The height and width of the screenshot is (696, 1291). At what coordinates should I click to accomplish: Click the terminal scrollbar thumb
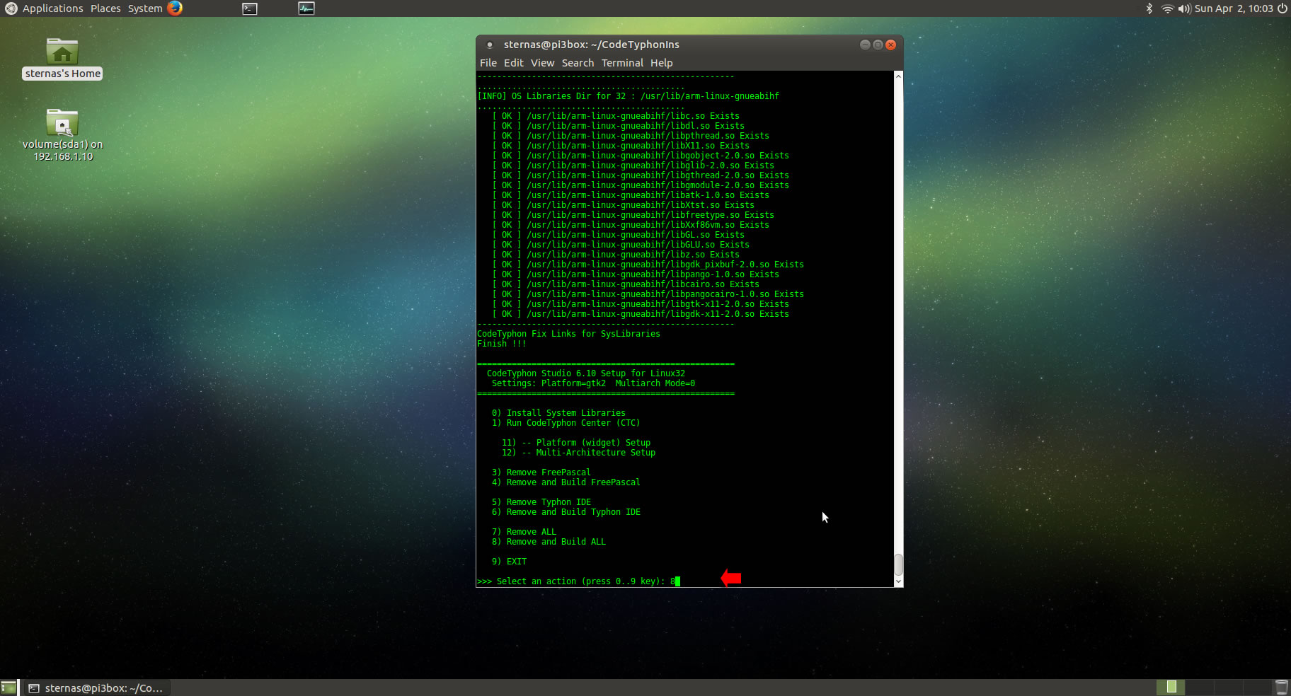(898, 564)
